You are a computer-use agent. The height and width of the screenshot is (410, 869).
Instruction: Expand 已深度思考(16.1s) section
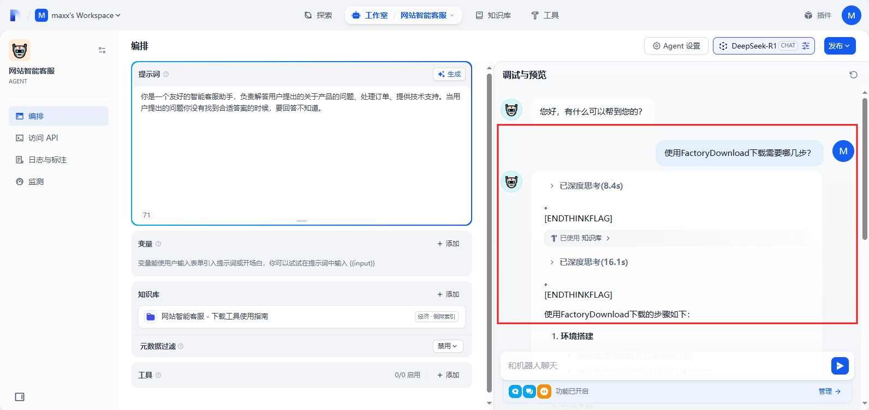pos(589,262)
